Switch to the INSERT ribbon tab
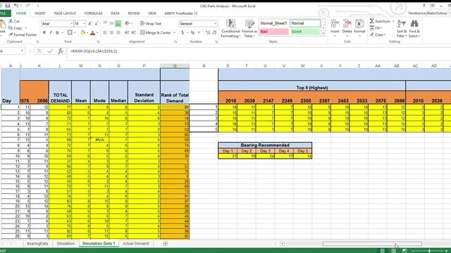The height and width of the screenshot is (253, 451). click(x=40, y=13)
